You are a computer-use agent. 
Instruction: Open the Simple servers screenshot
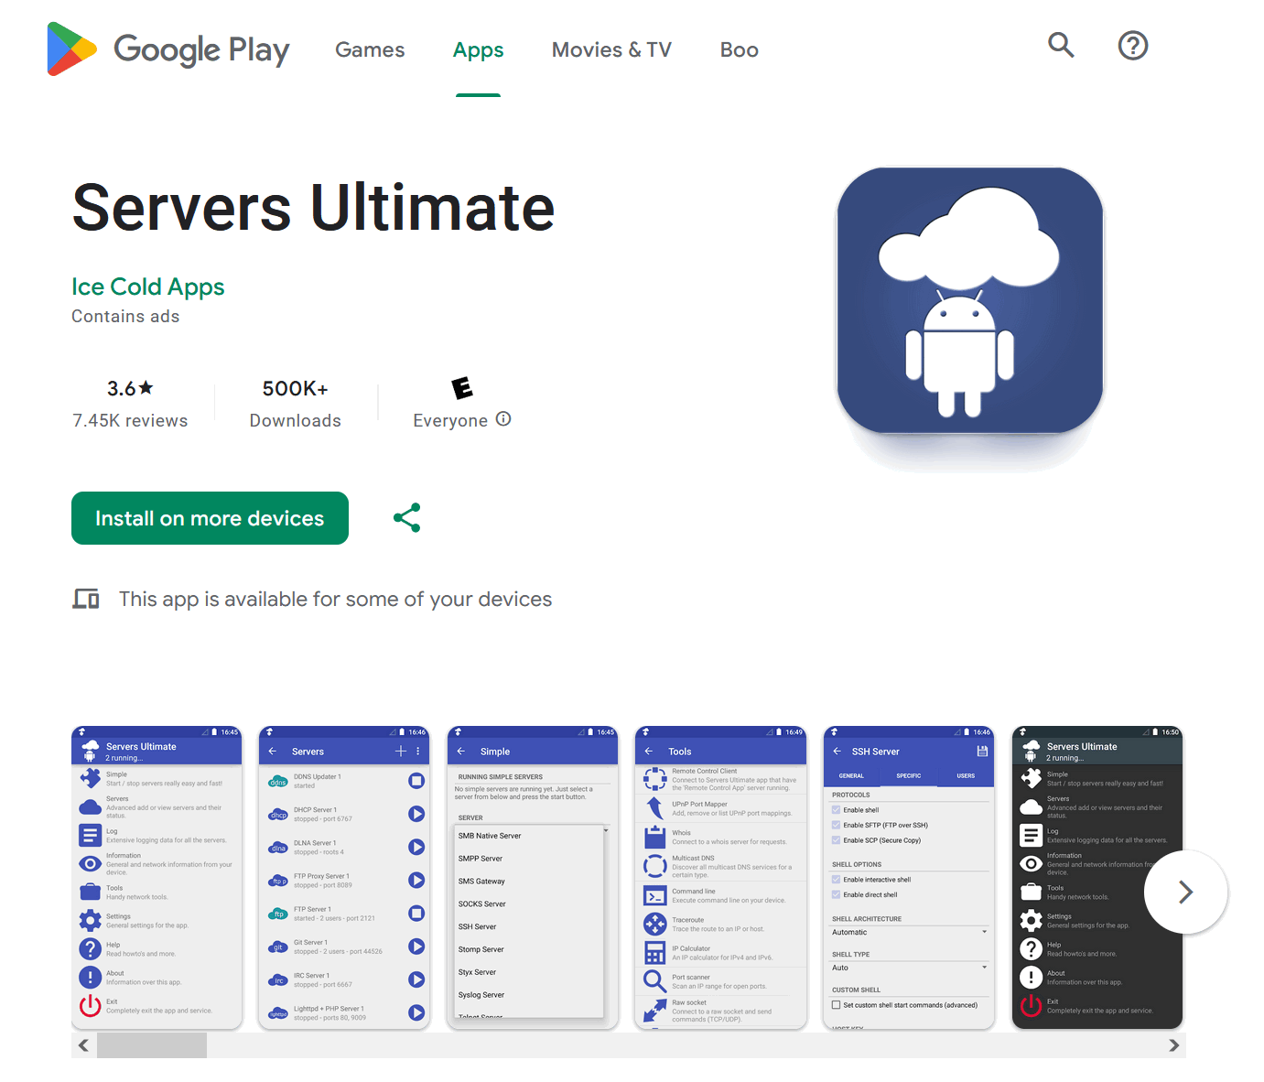[x=533, y=878]
